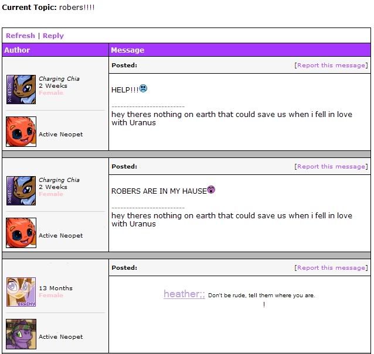Click the Uranus signature text in first post
The width and height of the screenshot is (374, 354).
(232, 118)
